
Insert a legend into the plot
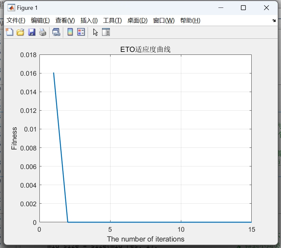[81, 32]
